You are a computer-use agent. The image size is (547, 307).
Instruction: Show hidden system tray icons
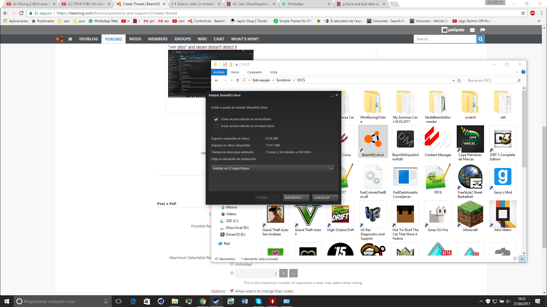481,301
